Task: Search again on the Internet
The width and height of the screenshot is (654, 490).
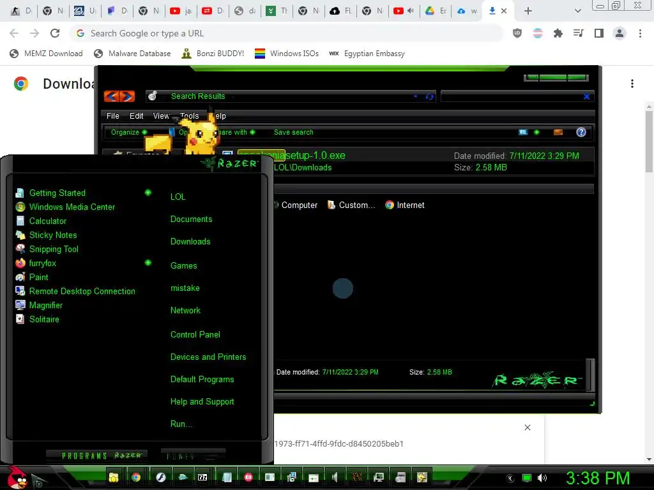Action: click(404, 205)
